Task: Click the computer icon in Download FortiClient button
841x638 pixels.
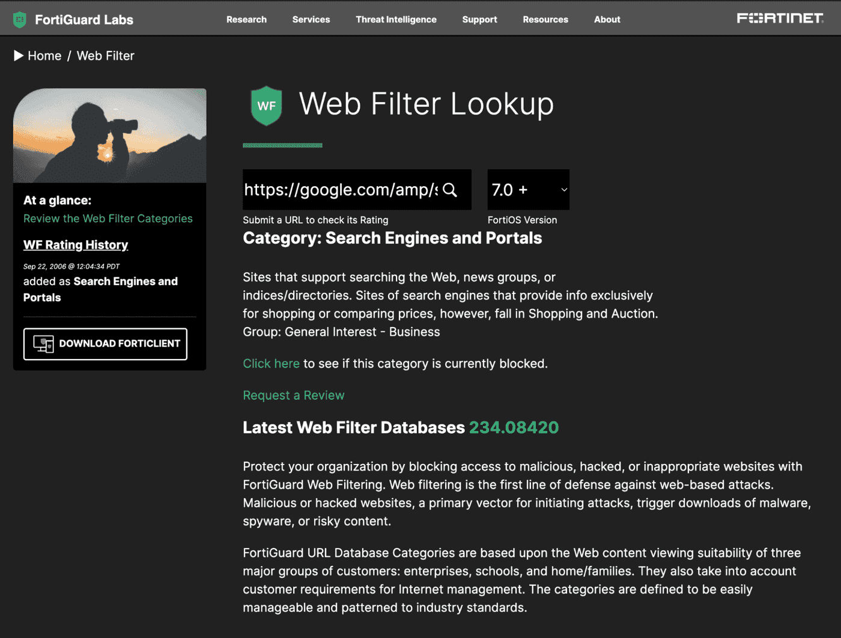Action: (x=43, y=344)
